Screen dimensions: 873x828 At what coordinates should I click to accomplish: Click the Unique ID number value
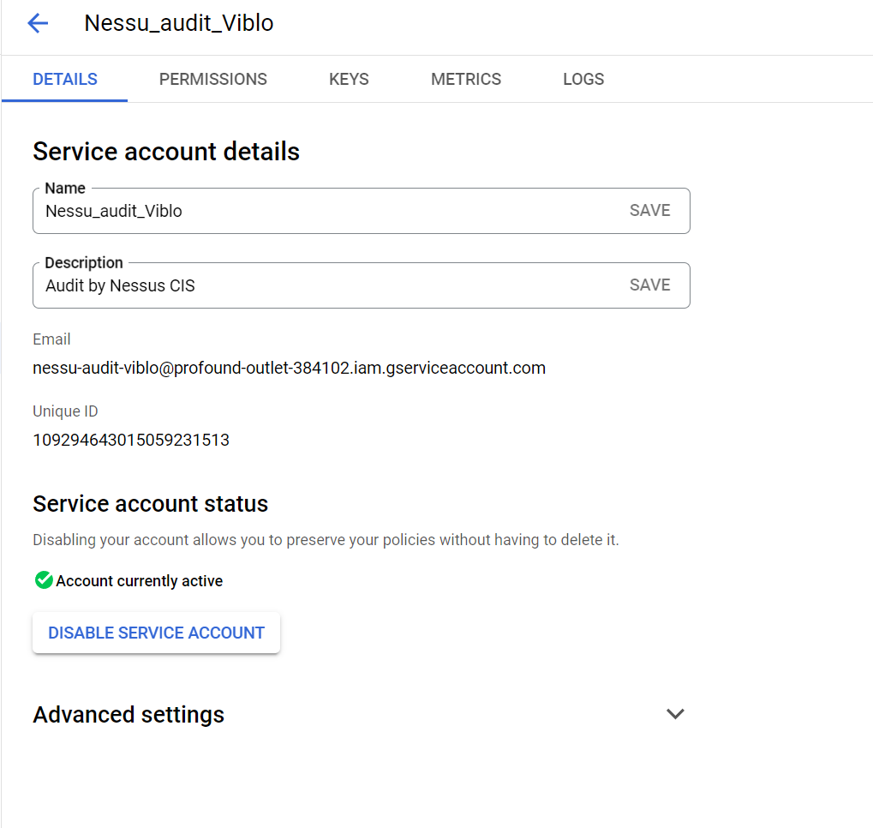point(131,440)
